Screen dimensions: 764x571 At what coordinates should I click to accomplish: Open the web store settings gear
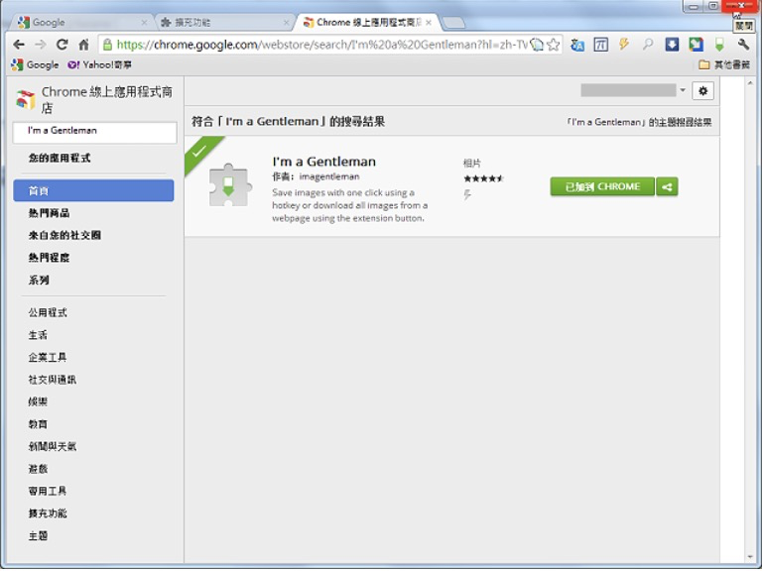pyautogui.click(x=702, y=91)
